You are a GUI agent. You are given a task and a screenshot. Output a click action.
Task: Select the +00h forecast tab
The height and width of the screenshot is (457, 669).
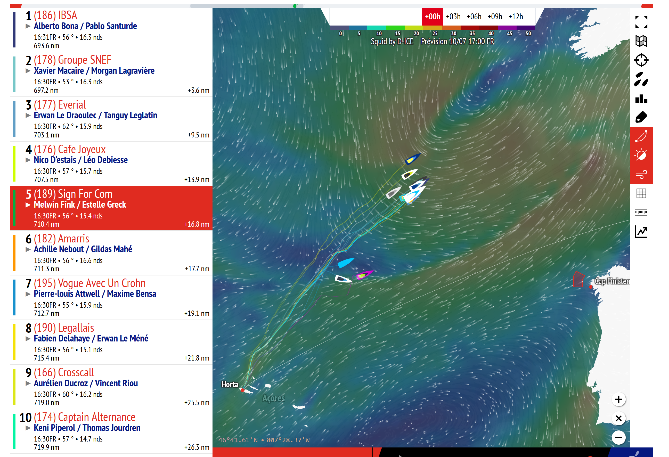[433, 17]
